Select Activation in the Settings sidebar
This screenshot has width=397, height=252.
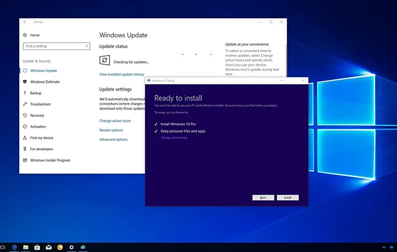point(38,127)
